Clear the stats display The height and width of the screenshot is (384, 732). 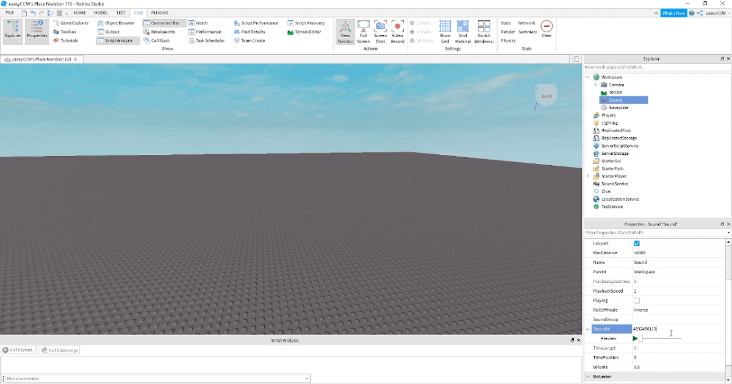click(547, 29)
